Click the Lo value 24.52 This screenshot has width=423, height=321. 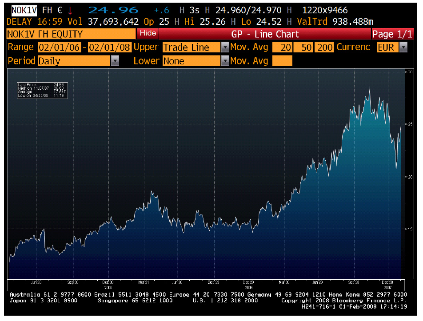tap(269, 22)
